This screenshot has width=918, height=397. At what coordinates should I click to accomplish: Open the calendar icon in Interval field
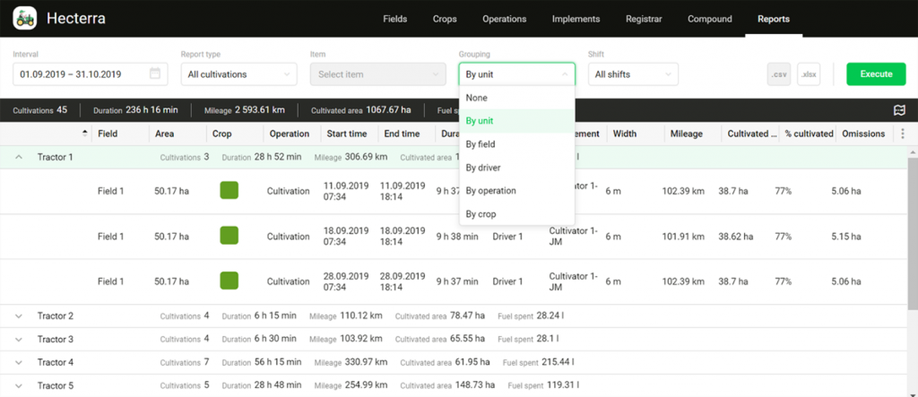click(x=155, y=73)
